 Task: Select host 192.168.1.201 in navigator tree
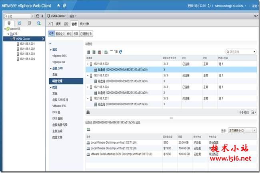pos(27,44)
